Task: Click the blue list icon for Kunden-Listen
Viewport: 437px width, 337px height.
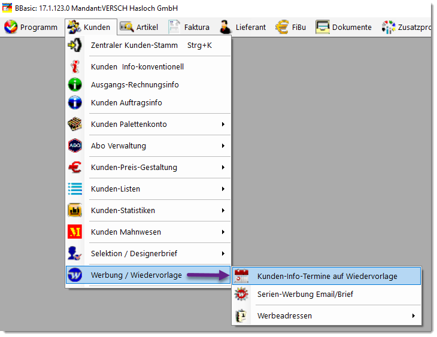Action: pos(75,189)
